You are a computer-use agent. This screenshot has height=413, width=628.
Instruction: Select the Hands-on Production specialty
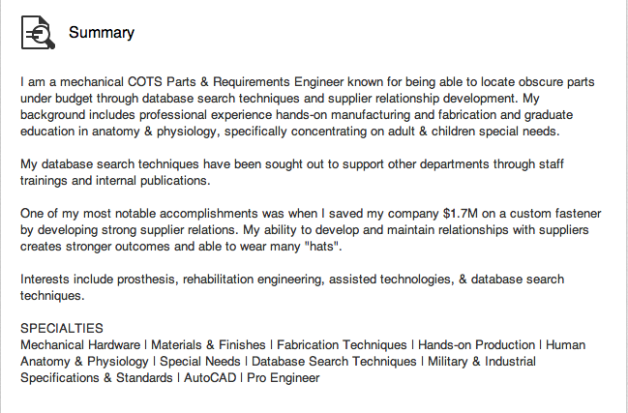click(x=477, y=344)
